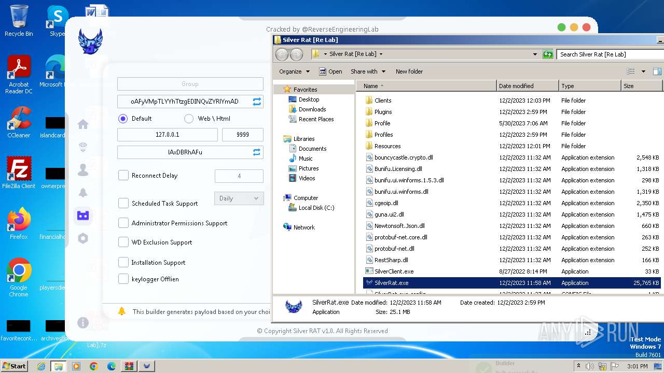Click the green dot window button
664x373 pixels.
point(561,27)
